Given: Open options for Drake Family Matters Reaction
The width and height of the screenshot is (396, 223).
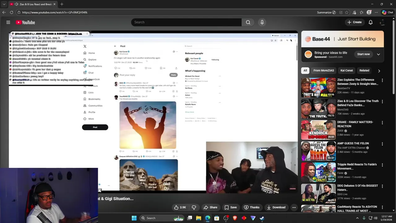Looking at the screenshot, I should [382, 123].
